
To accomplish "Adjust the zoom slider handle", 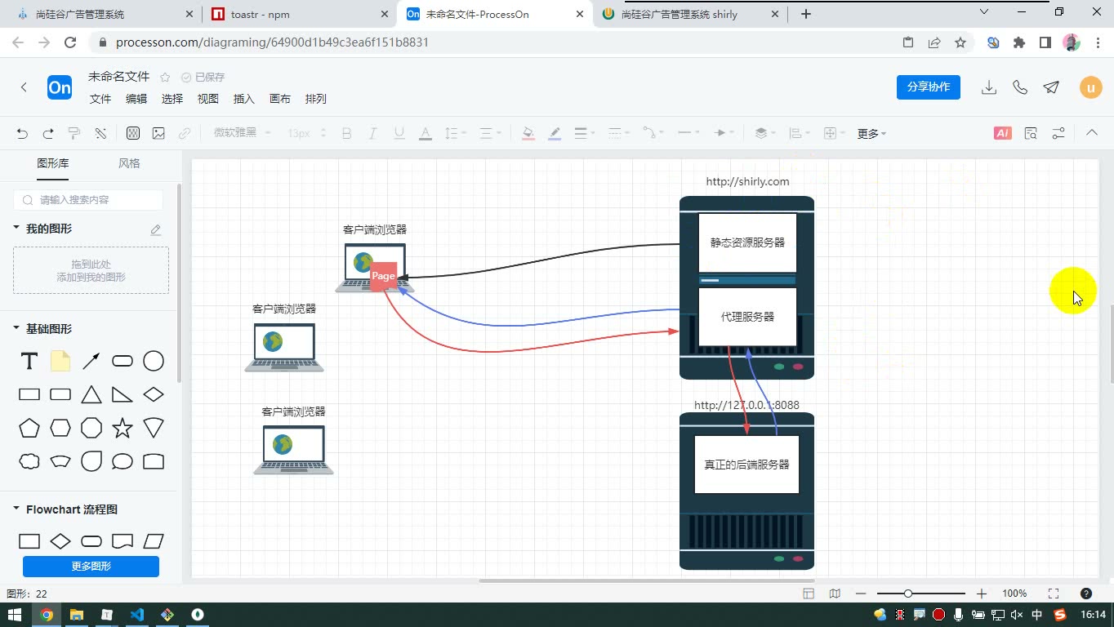I will point(907,594).
